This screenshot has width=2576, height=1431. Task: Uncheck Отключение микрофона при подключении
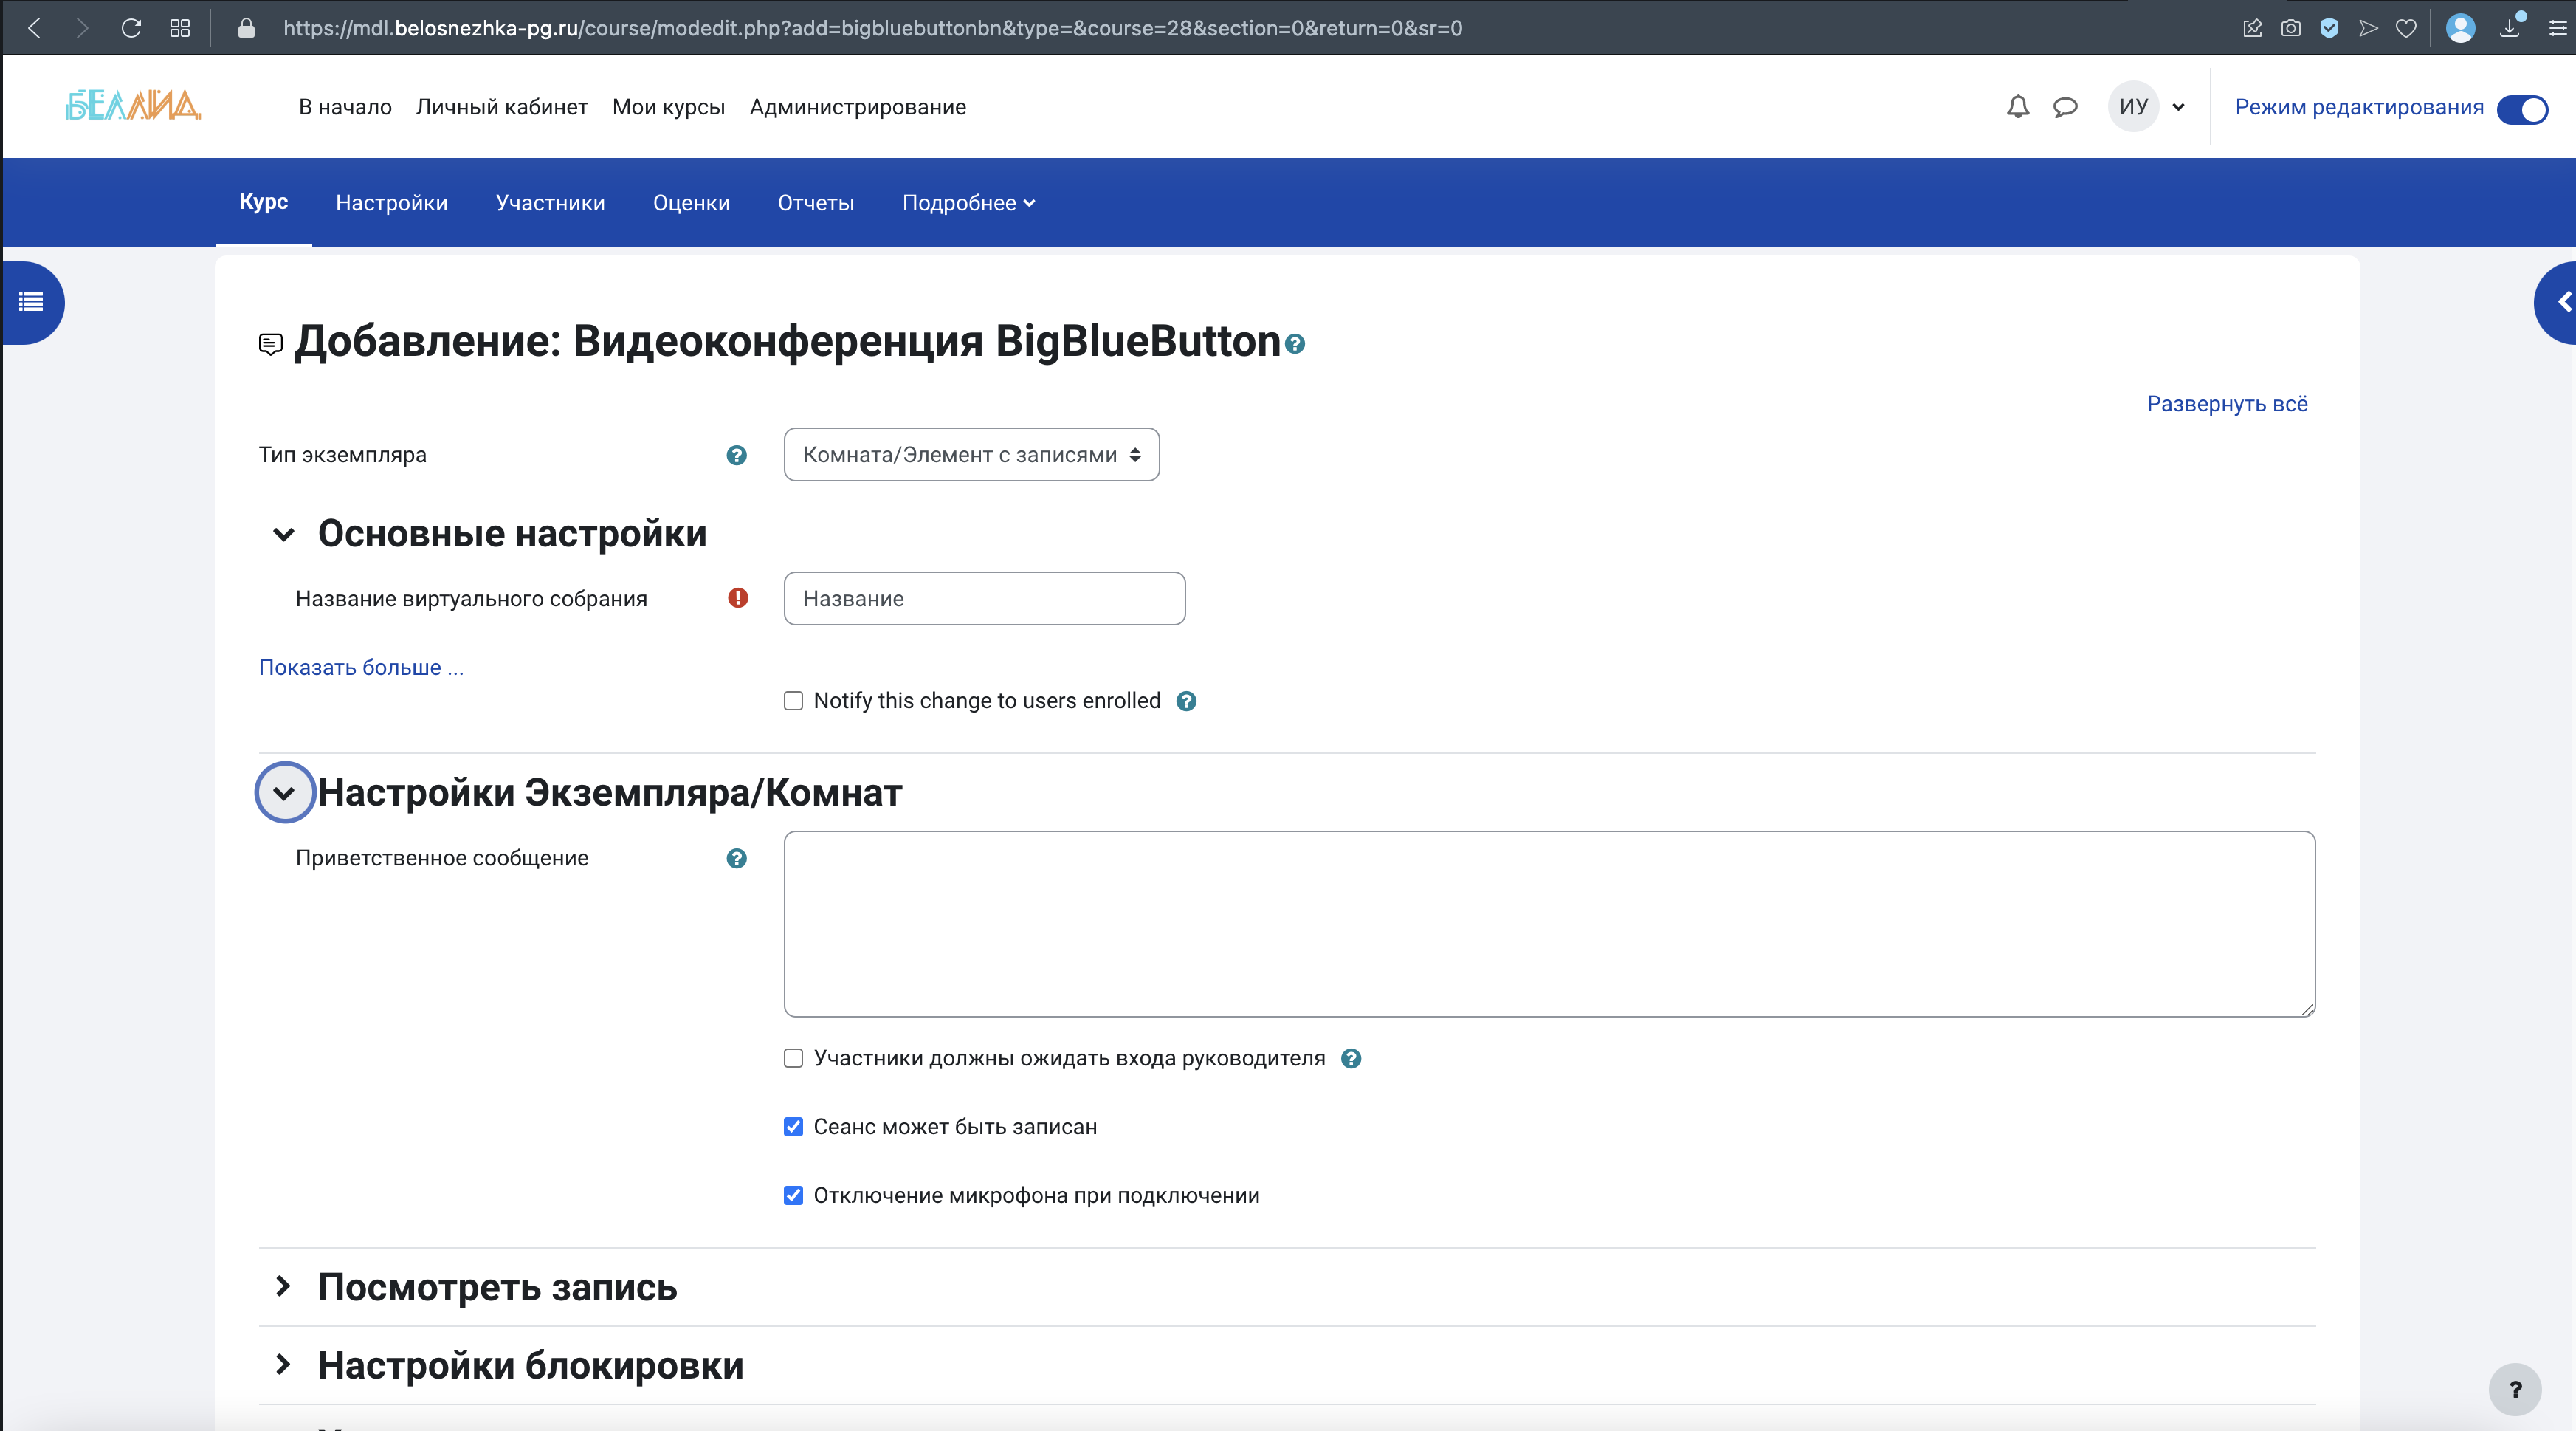(x=793, y=1196)
